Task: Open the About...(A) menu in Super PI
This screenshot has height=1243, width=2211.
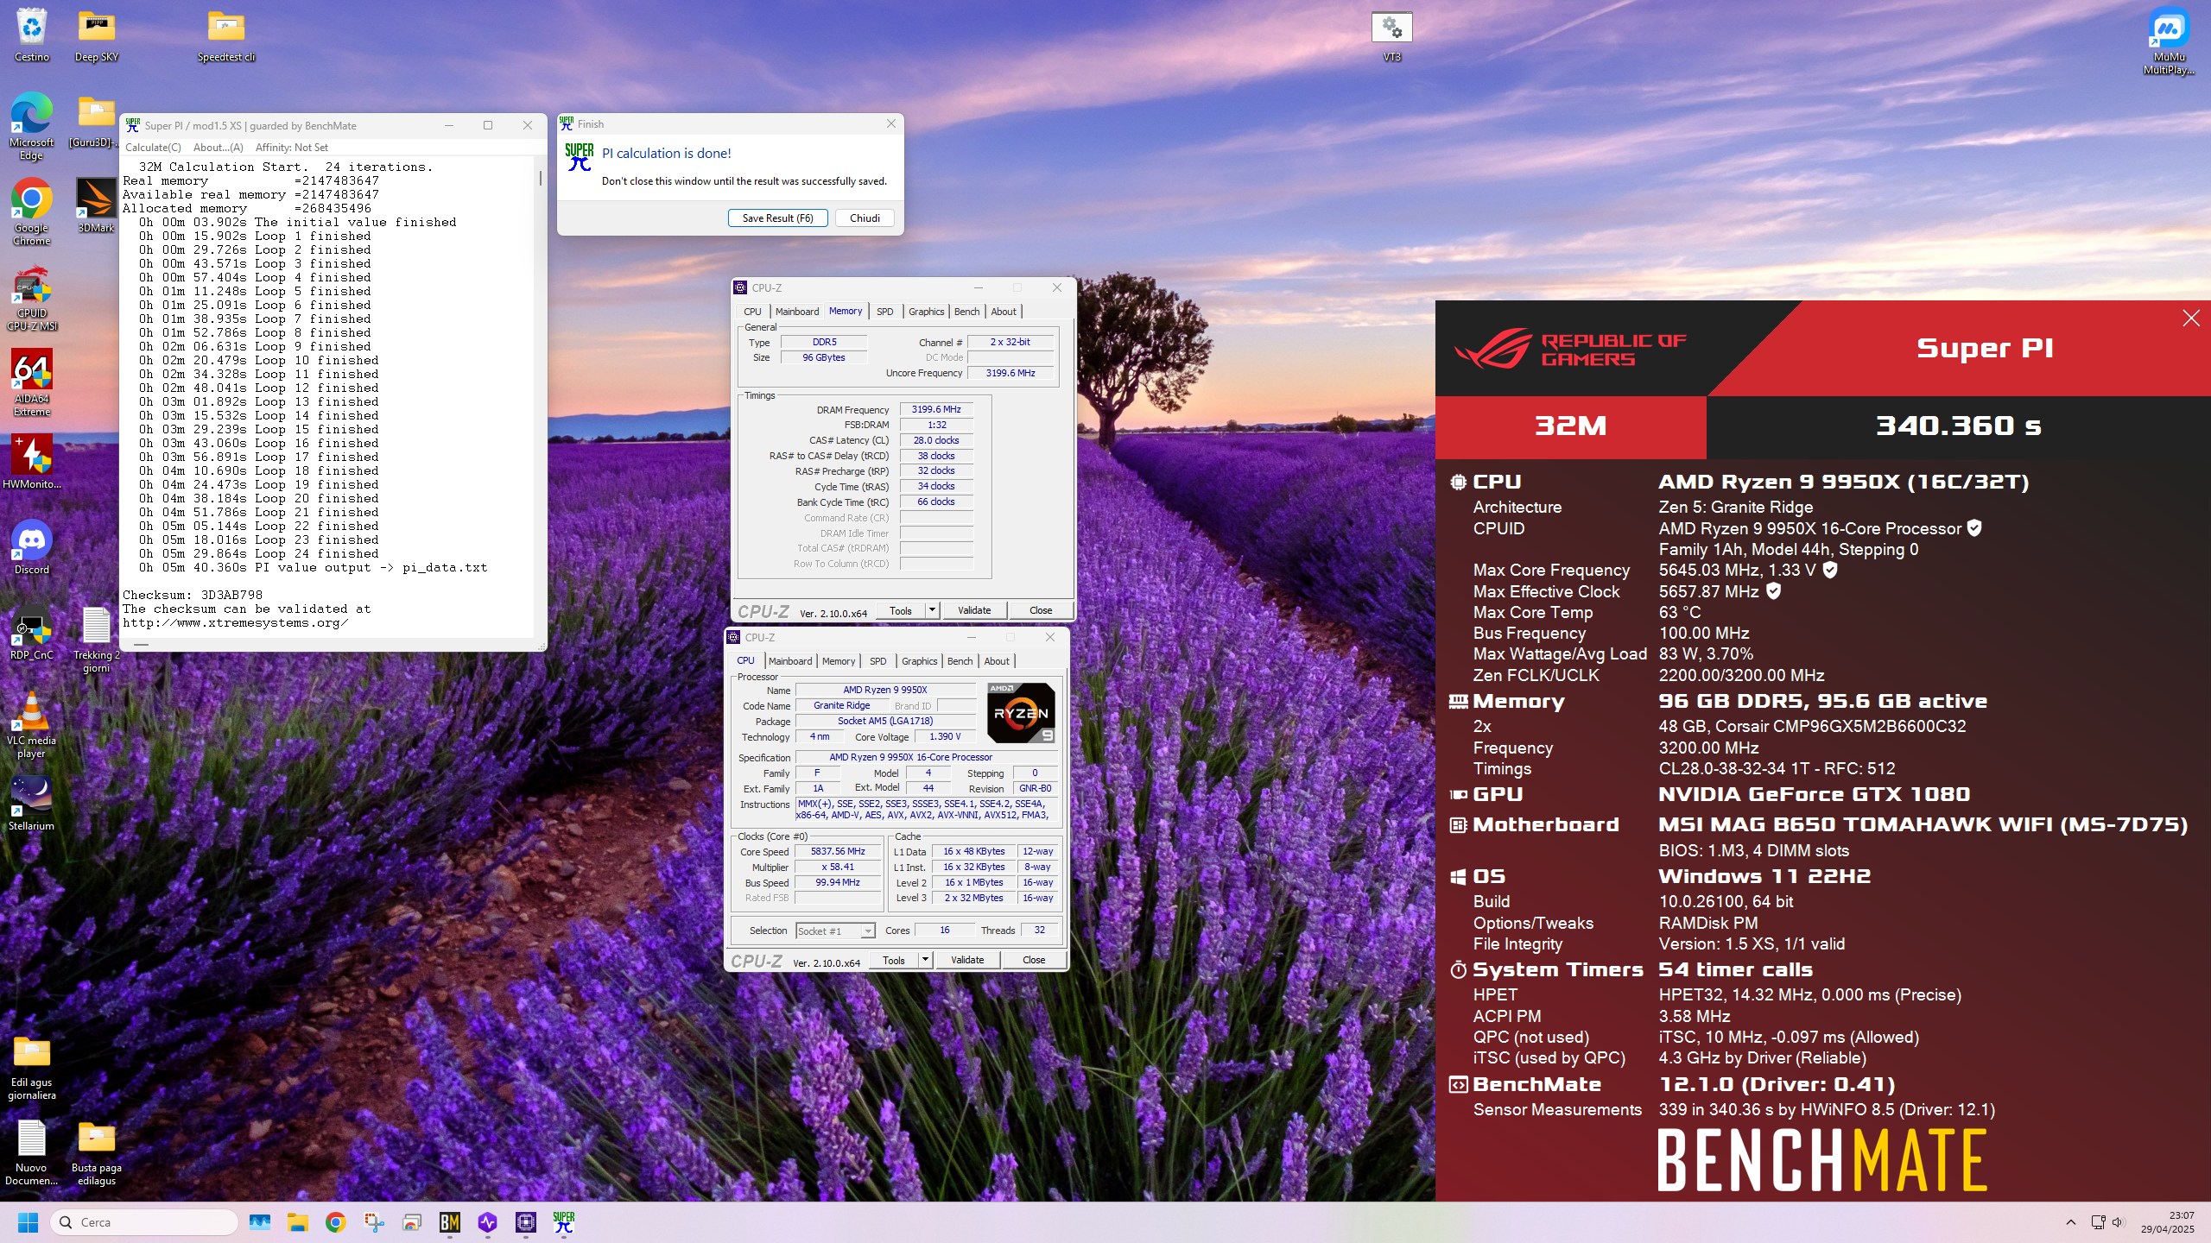Action: [219, 148]
